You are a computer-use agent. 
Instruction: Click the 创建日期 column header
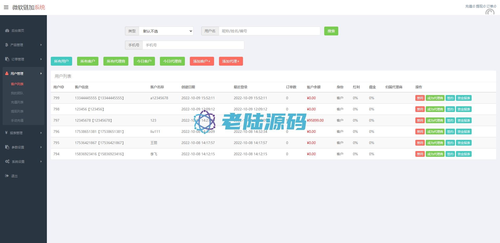[188, 87]
